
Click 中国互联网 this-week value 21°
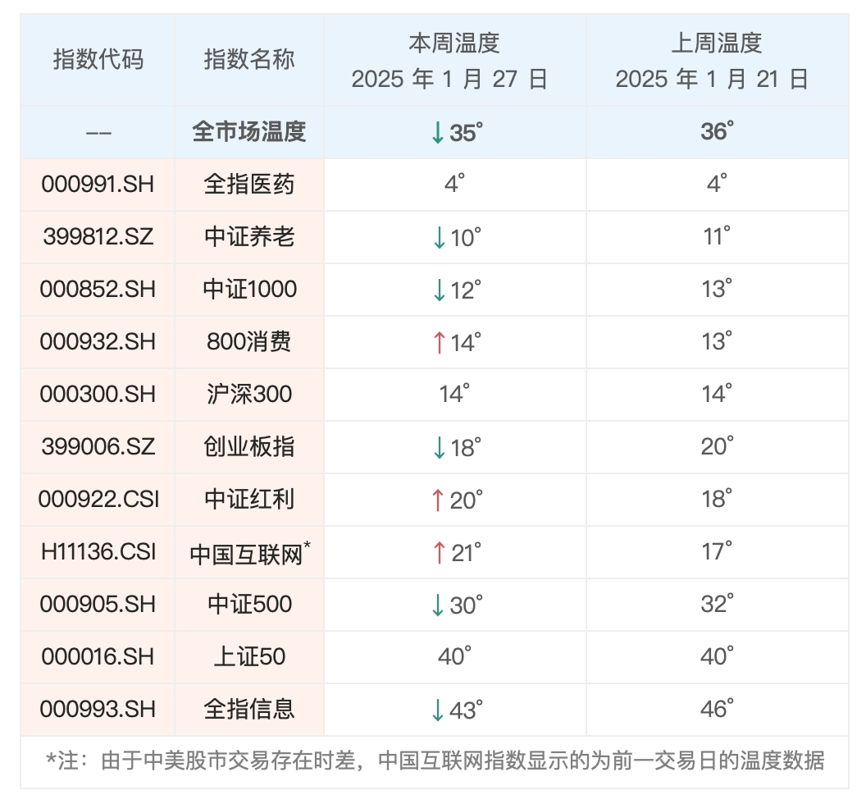click(457, 553)
